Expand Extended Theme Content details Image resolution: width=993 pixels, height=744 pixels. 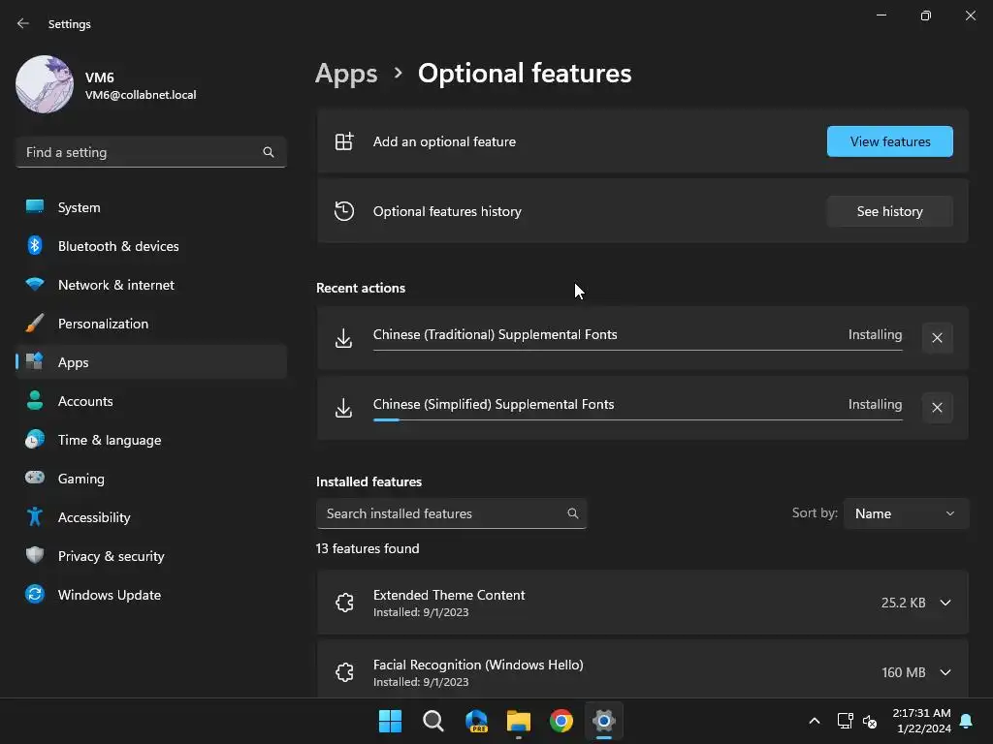[x=945, y=603]
